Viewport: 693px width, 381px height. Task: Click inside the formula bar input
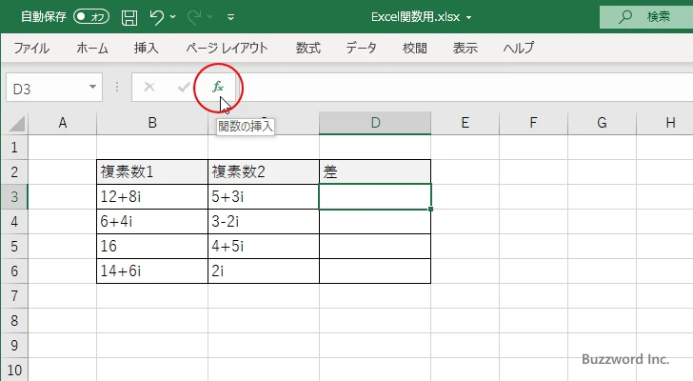tap(466, 88)
